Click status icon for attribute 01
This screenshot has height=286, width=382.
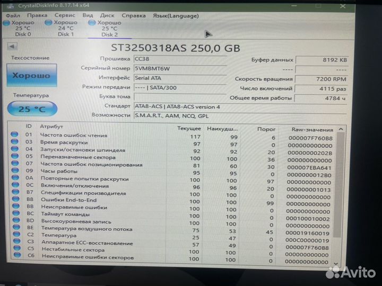tap(14, 134)
